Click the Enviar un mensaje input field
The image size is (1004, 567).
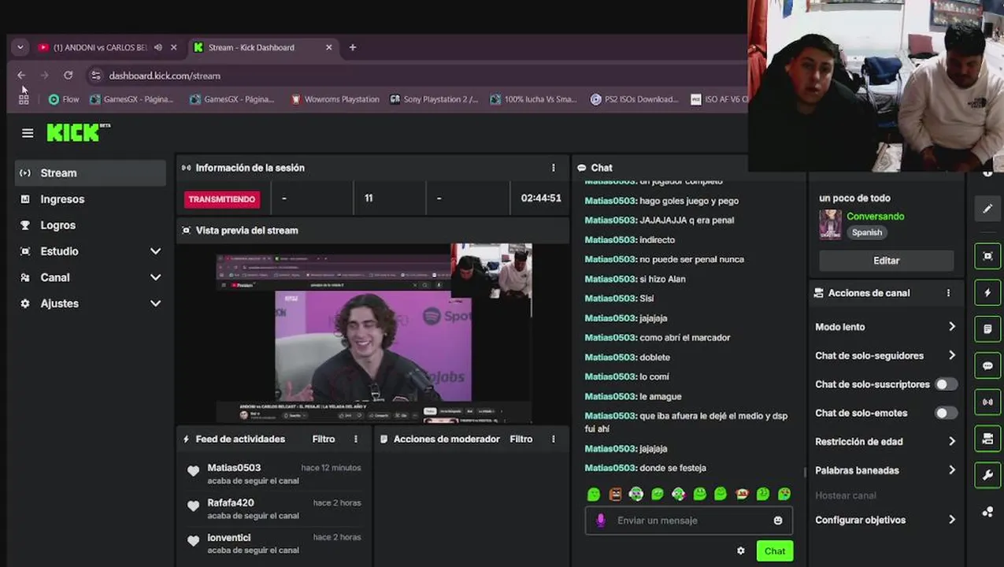[x=689, y=521]
